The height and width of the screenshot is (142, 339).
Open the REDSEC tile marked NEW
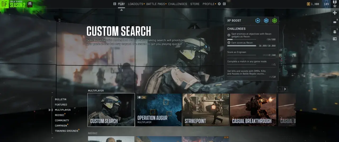tap(206, 139)
